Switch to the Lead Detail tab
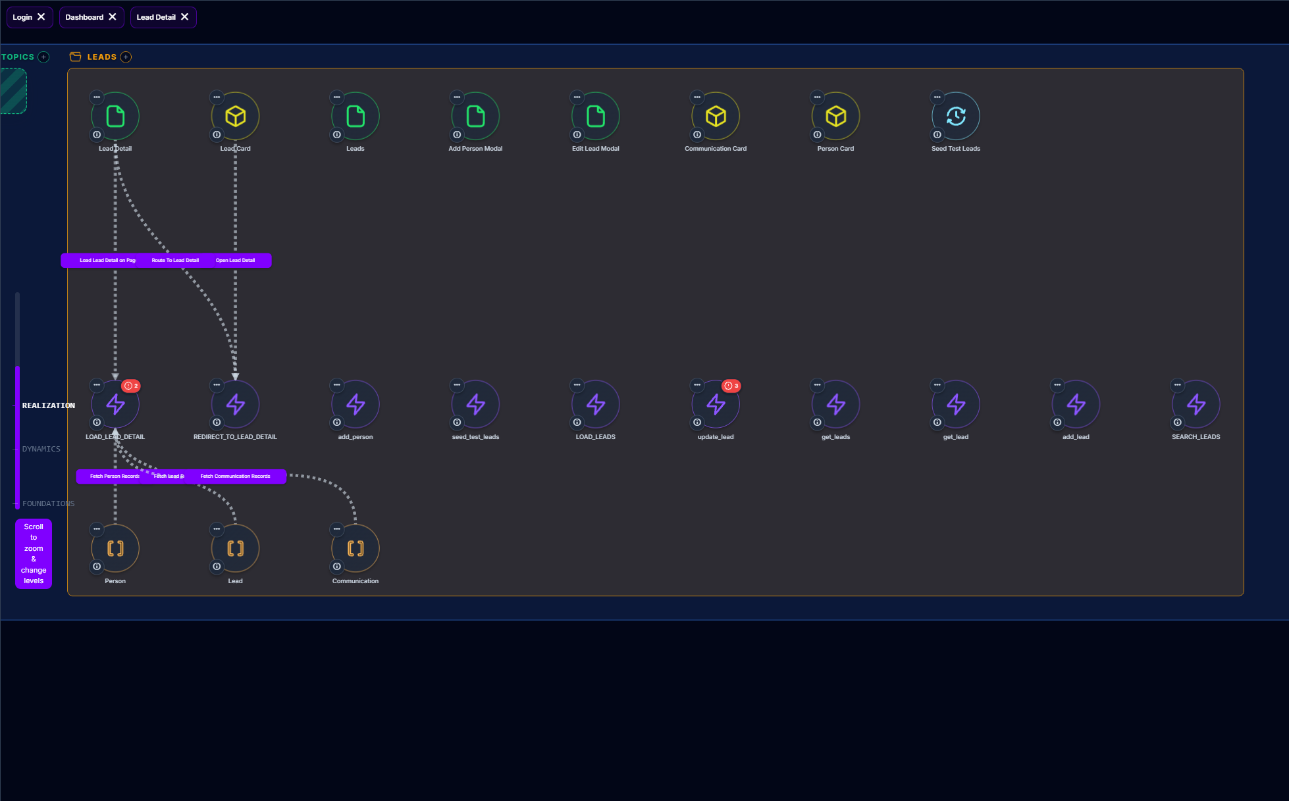Image resolution: width=1289 pixels, height=801 pixels. point(156,17)
